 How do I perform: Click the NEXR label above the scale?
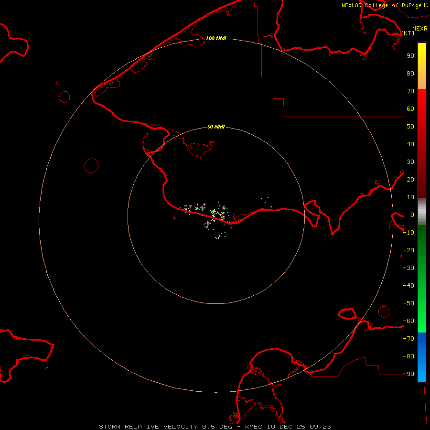click(x=420, y=29)
